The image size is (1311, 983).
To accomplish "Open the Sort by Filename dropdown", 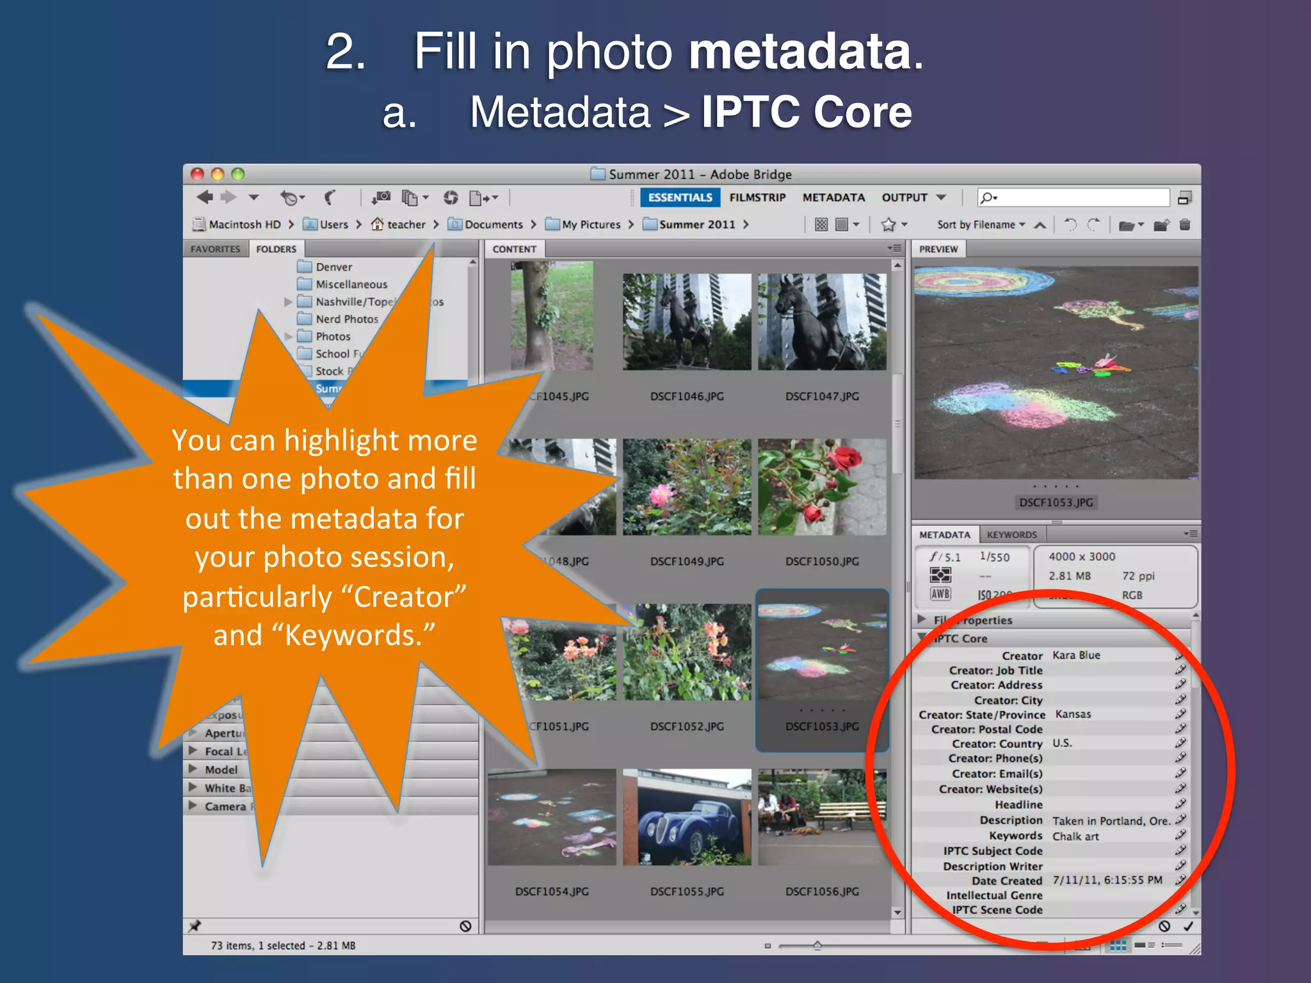I will click(x=981, y=225).
